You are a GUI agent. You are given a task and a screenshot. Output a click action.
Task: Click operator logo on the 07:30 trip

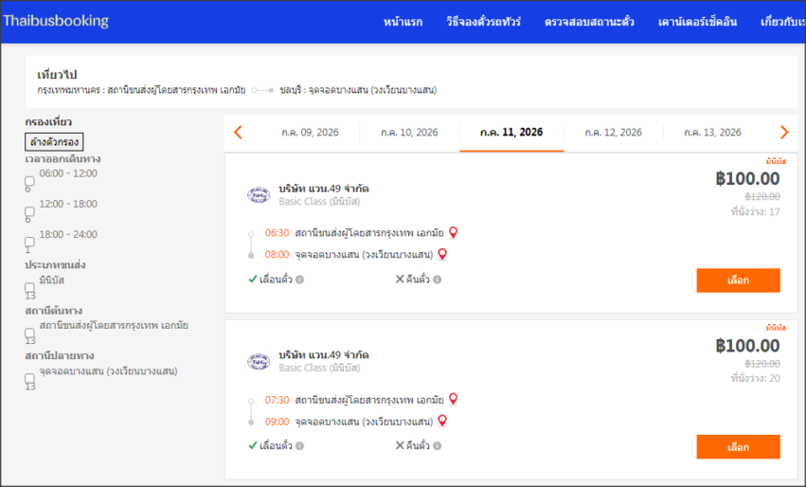259,362
